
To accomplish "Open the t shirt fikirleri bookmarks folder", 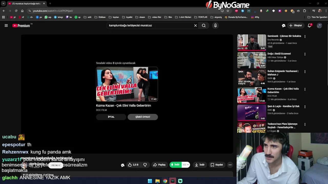I will 183,17.
